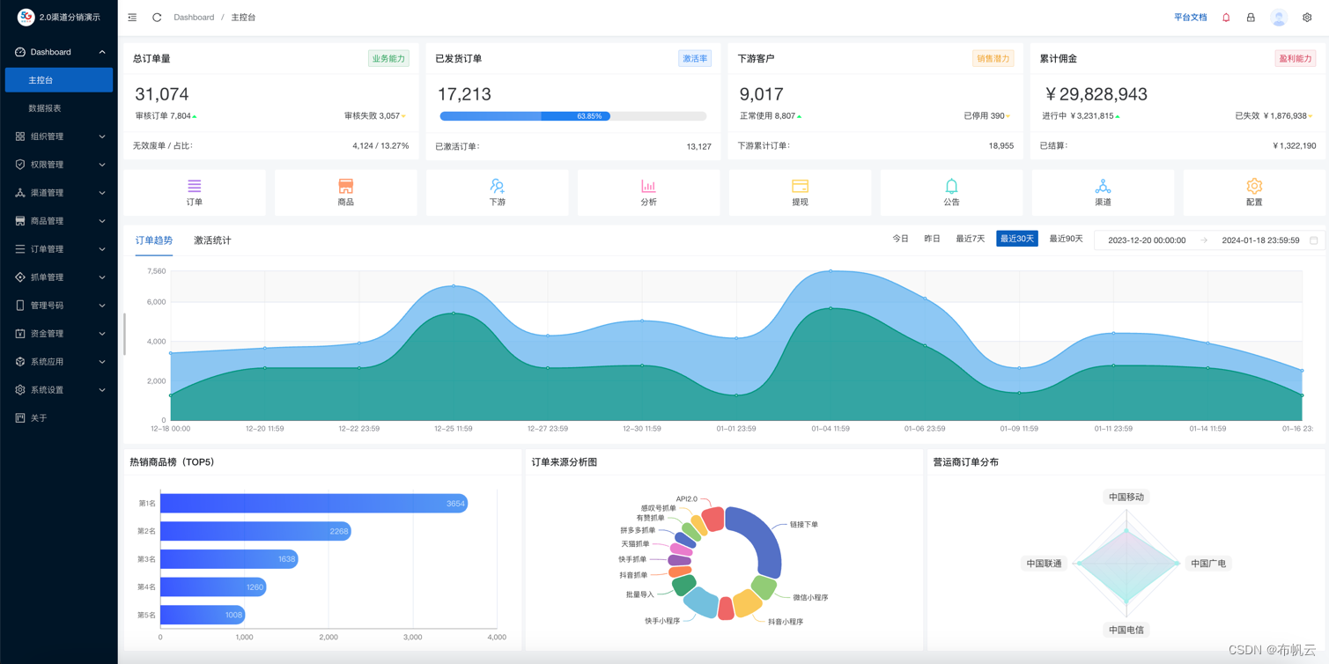Select the 订单趋势 tab

[x=154, y=240]
